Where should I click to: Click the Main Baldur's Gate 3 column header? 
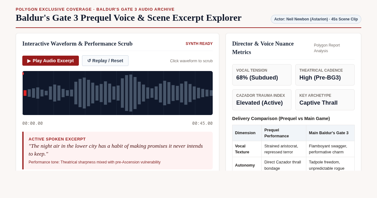pos(330,133)
